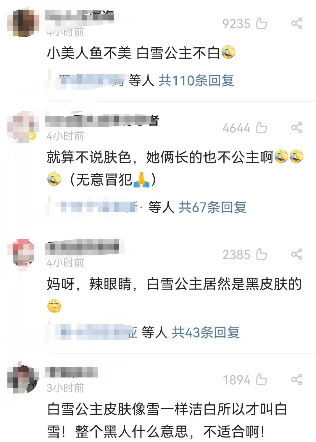Like the comment with 1894 likes

point(262,380)
